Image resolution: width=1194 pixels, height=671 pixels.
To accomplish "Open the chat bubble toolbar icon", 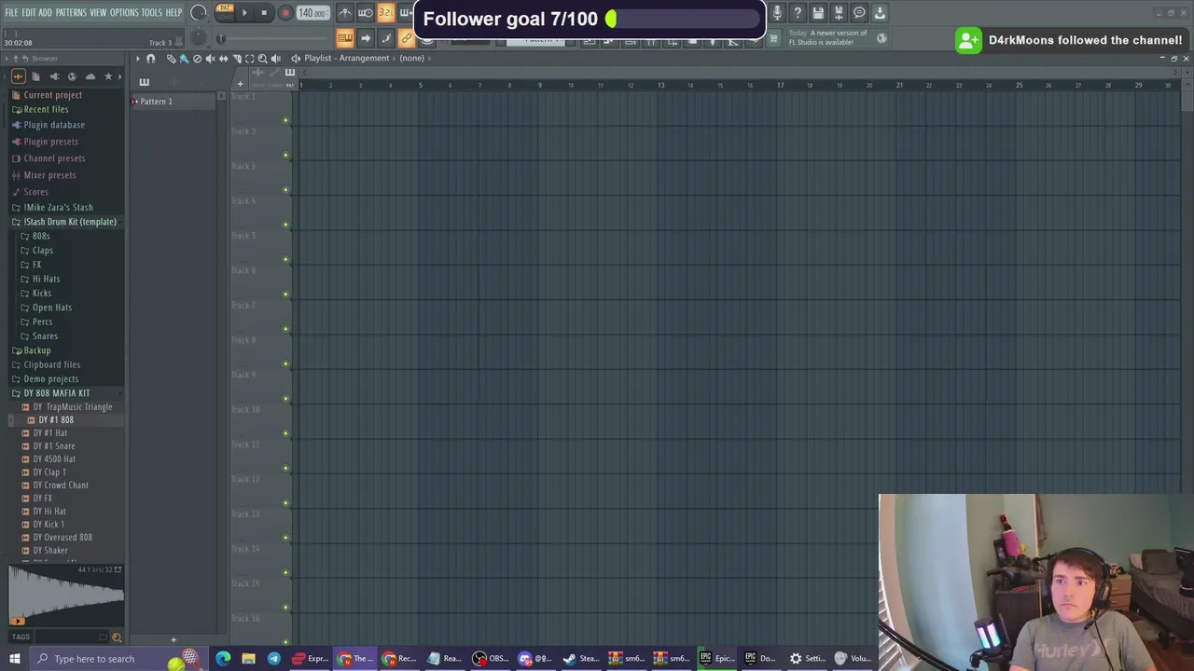I will pos(859,13).
